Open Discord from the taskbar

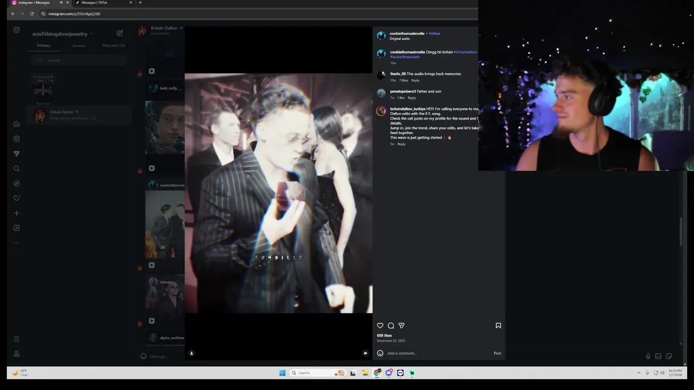click(x=389, y=373)
